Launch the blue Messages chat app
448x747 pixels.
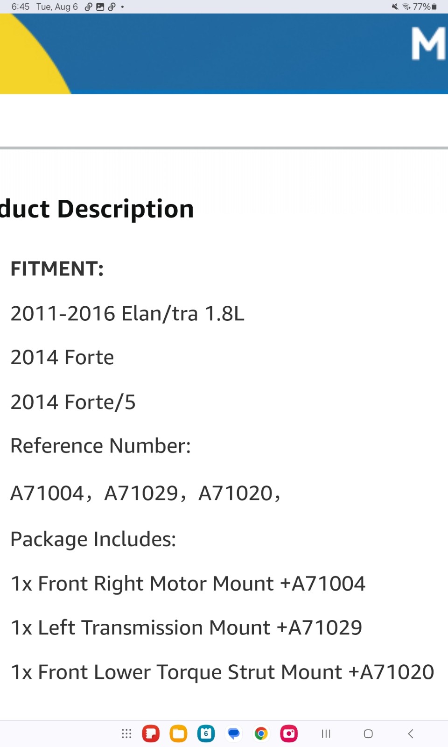click(x=233, y=733)
